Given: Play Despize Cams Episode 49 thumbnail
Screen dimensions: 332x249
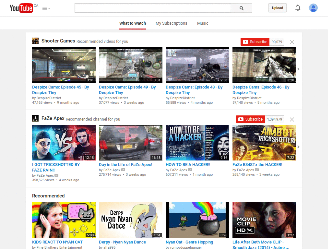Looking at the screenshot, I should (131, 65).
